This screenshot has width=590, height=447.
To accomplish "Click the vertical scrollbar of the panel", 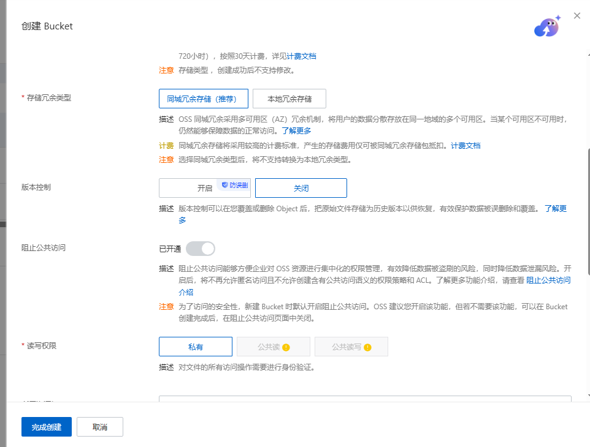I will (589, 211).
